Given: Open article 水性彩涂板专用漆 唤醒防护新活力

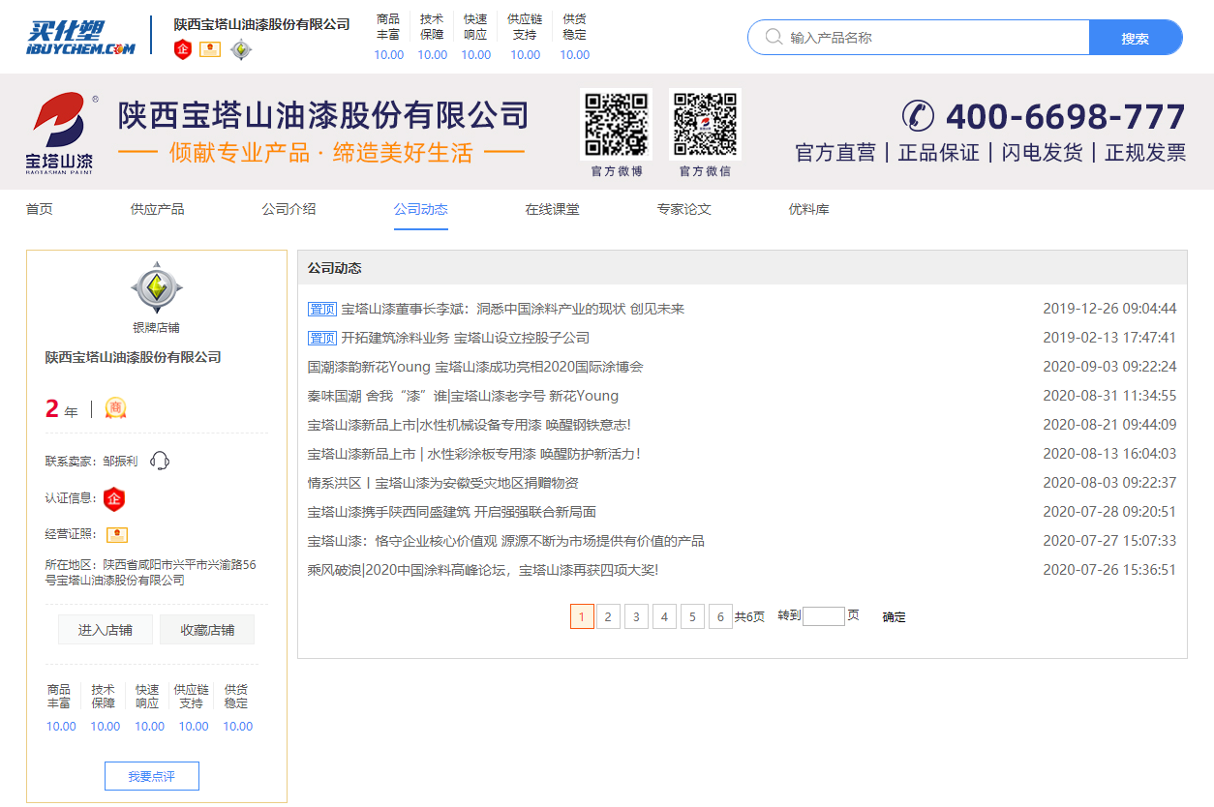Looking at the screenshot, I should tap(474, 454).
